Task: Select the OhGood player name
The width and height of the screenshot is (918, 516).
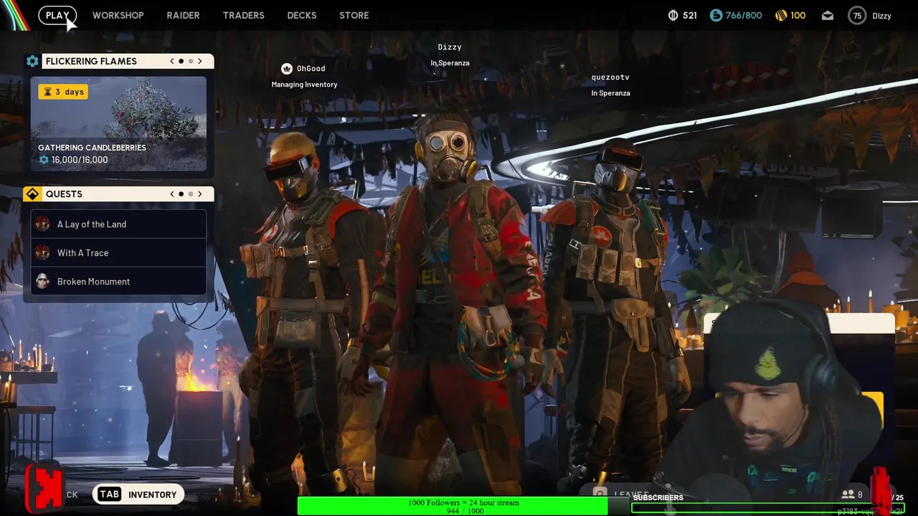Action: (311, 69)
